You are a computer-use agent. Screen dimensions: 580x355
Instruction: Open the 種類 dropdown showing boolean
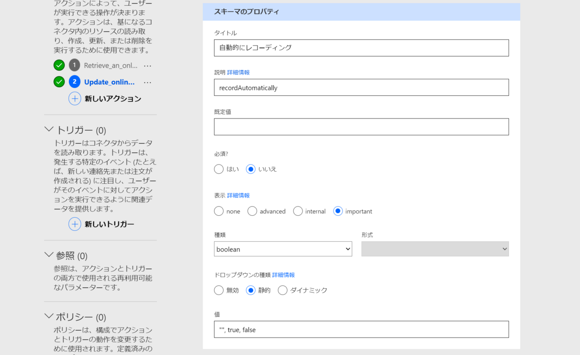[x=283, y=249]
